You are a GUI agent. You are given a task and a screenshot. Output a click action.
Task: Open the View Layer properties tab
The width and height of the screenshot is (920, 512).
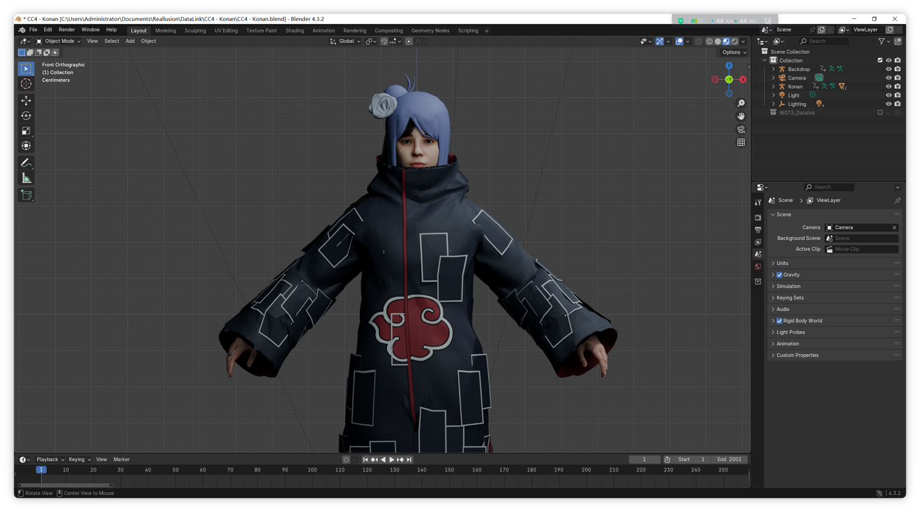(758, 242)
